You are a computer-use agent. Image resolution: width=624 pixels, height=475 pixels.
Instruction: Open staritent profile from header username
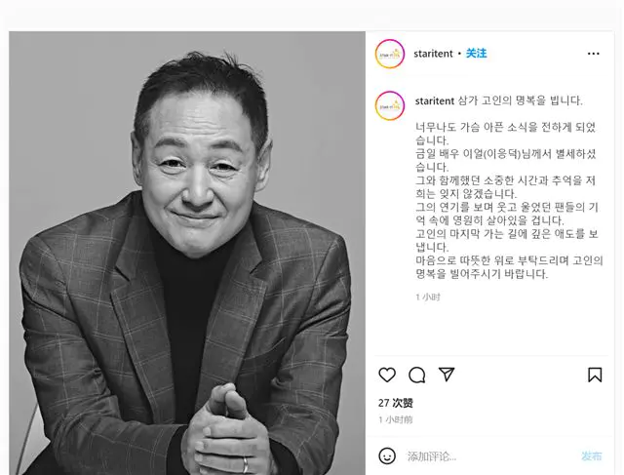coord(433,54)
